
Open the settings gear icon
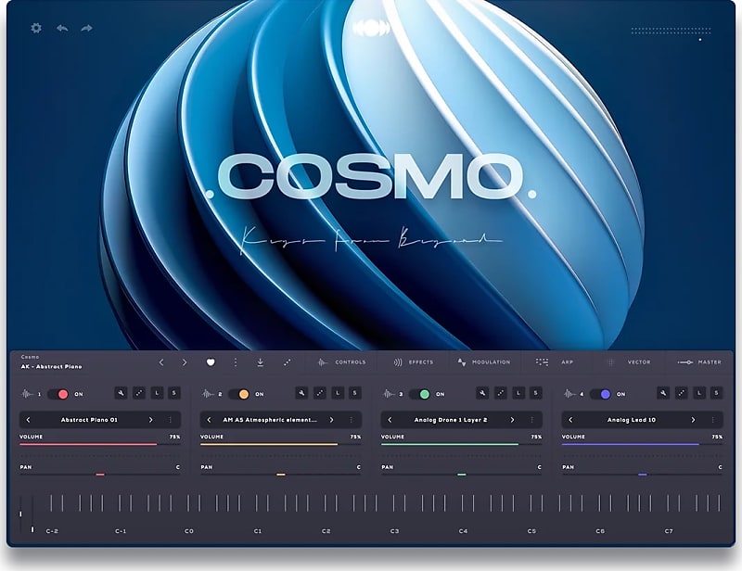point(35,29)
